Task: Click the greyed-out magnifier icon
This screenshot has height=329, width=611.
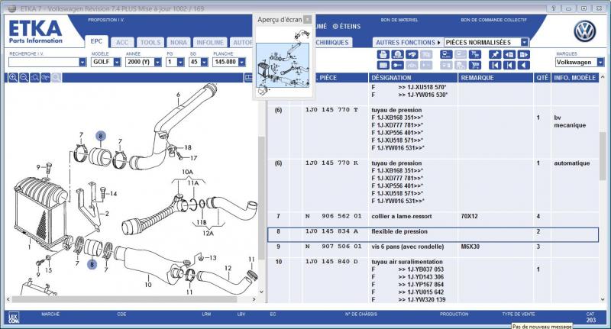Action: (x=57, y=78)
